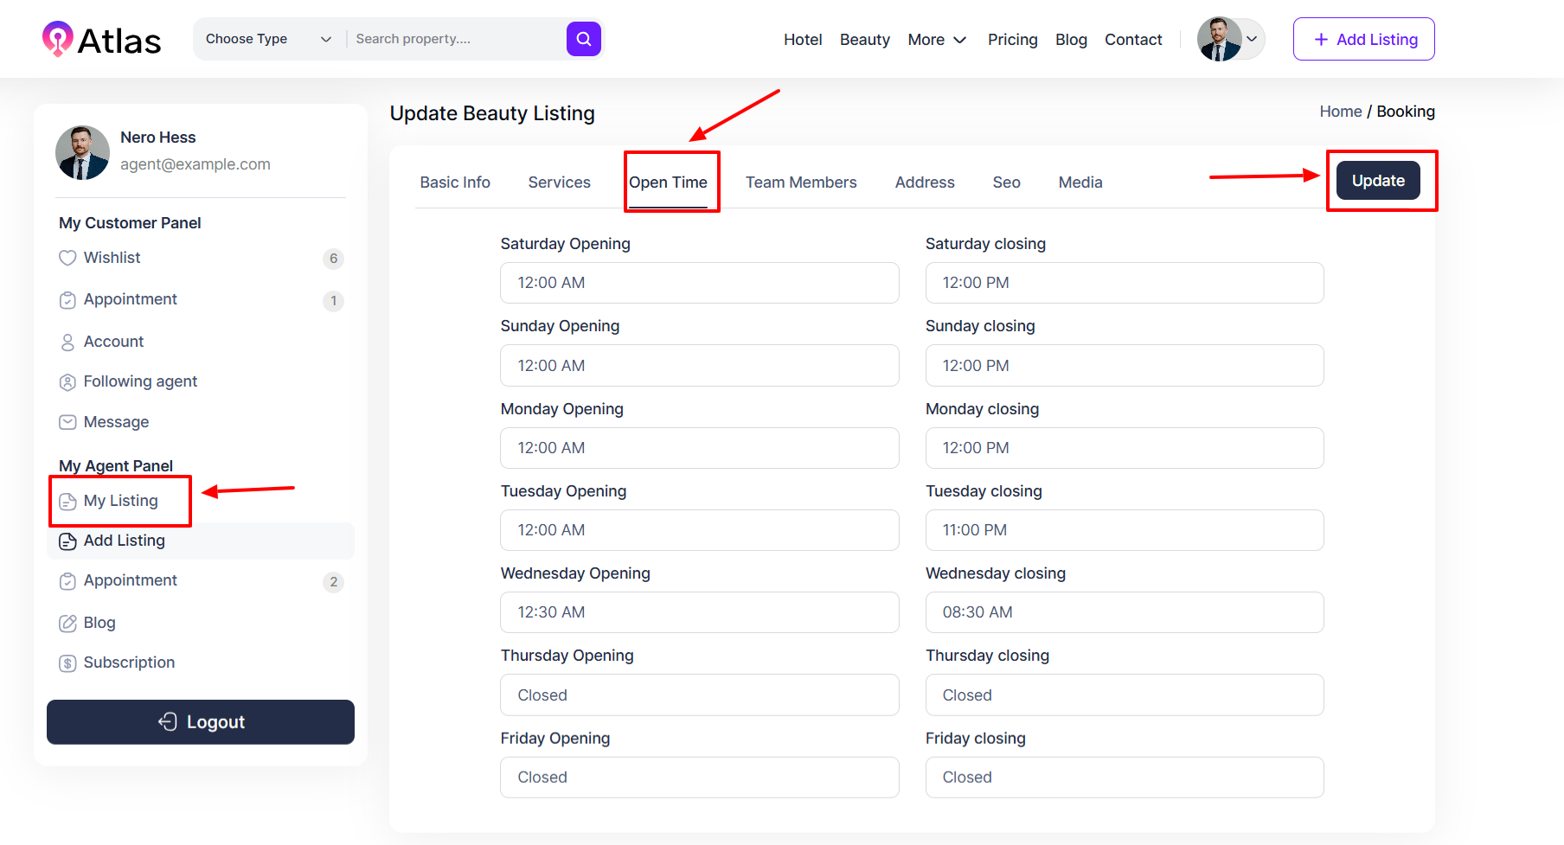Open My Listing in the Agent Panel

point(120,501)
